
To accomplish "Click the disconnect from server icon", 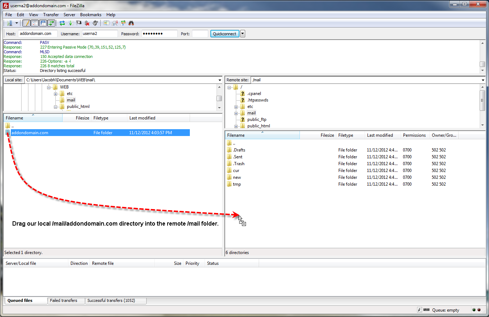I will 87,23.
